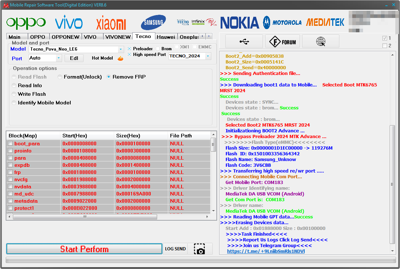Viewport: 400px width, 269px height.
Task: Toggle checkbox labeled 2
Action: (385, 46)
